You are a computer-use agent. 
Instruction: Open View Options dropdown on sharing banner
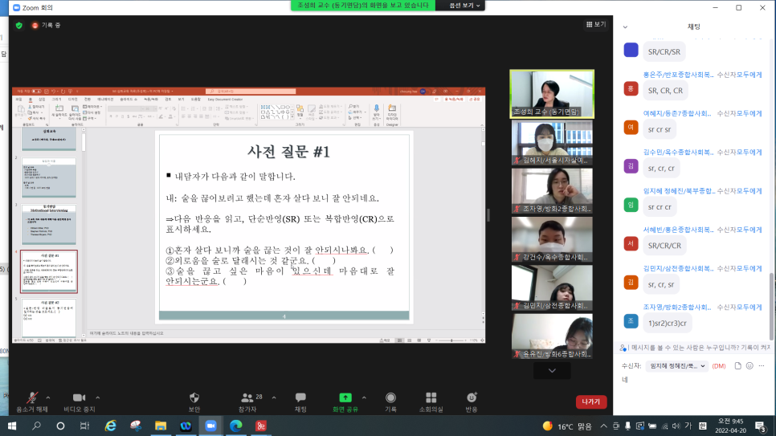pyautogui.click(x=466, y=5)
